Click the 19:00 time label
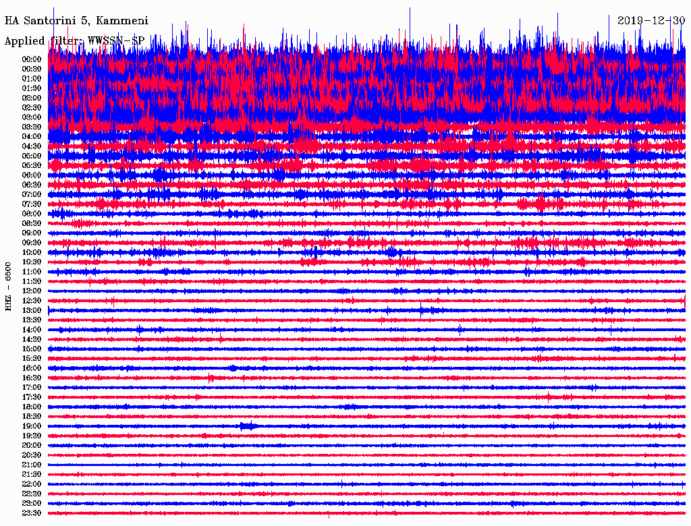 tap(32, 426)
